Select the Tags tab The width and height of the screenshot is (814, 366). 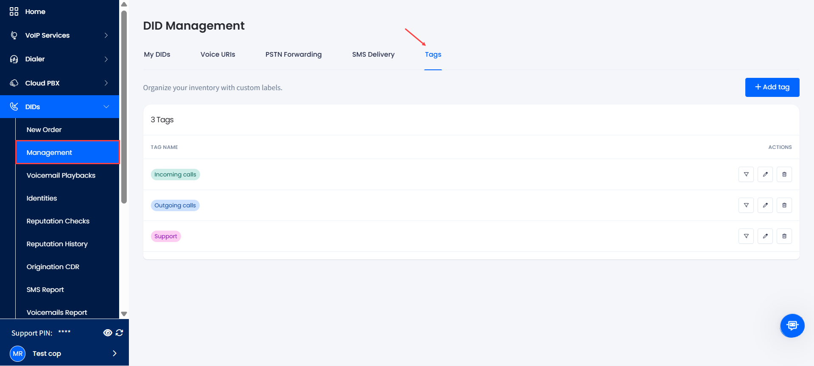(x=433, y=55)
